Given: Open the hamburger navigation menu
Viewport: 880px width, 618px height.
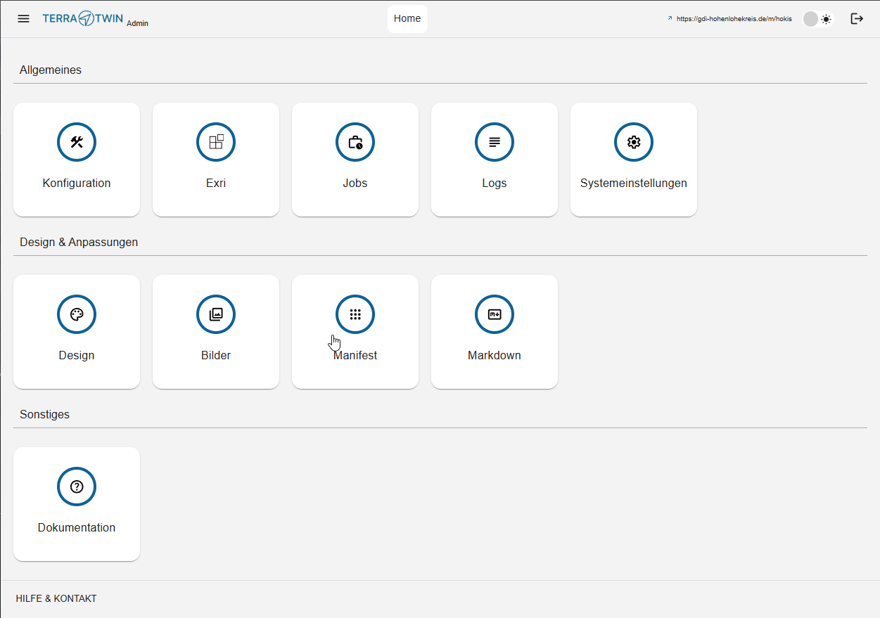Looking at the screenshot, I should coord(24,19).
